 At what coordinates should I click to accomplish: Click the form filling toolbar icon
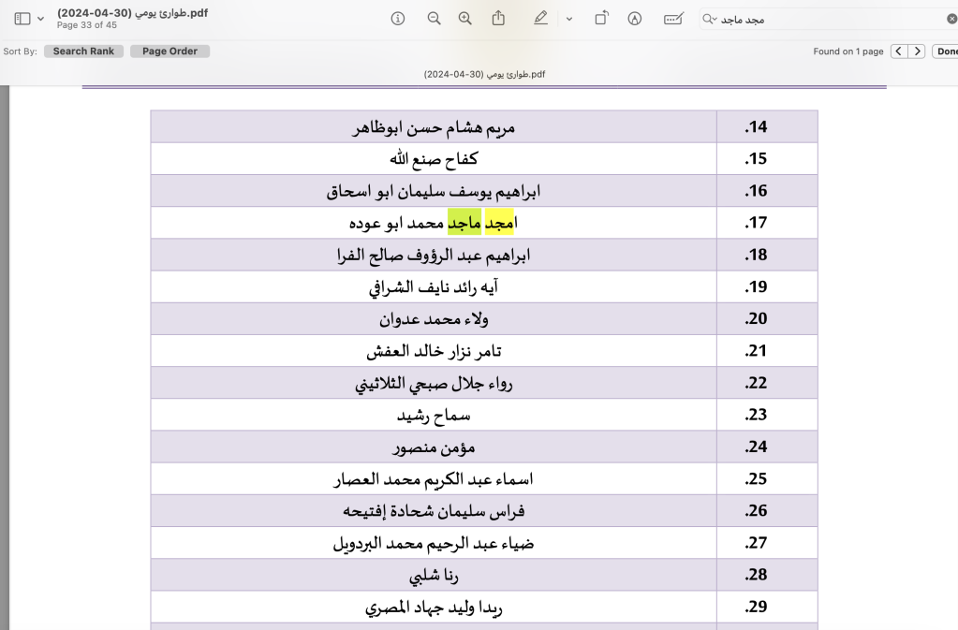click(x=673, y=19)
